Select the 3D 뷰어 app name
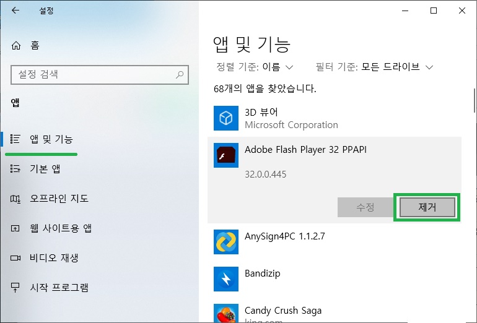The height and width of the screenshot is (323, 477). [261, 112]
